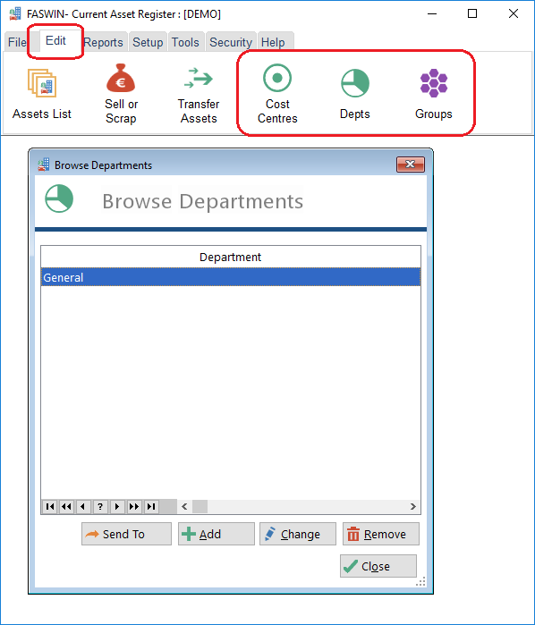Open the Depts pie chart icon

tap(355, 83)
